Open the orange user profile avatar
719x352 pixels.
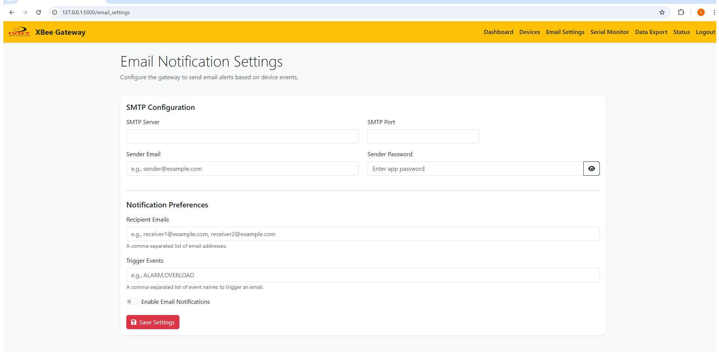[x=701, y=12]
